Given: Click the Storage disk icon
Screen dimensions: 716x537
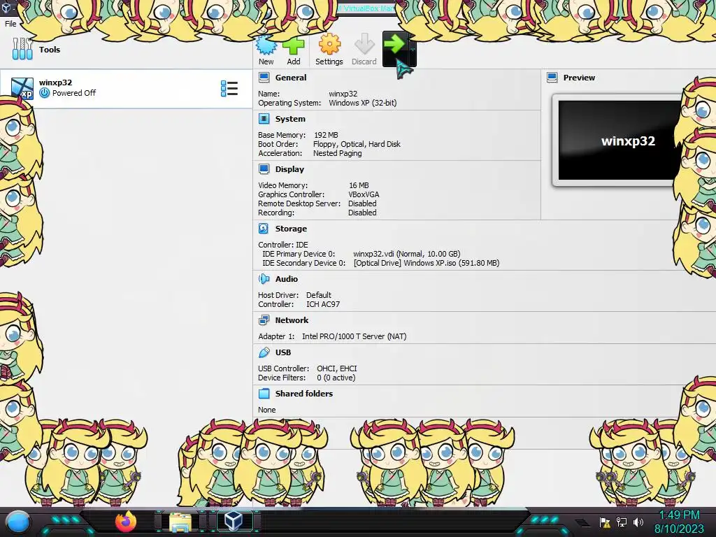Looking at the screenshot, I should pyautogui.click(x=264, y=229).
